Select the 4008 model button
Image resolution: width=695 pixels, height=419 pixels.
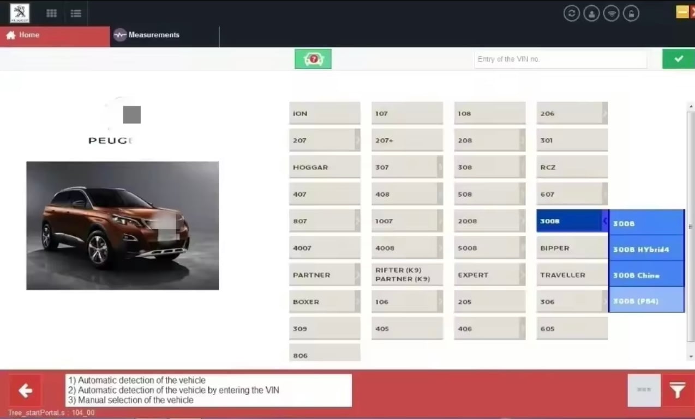coord(407,248)
